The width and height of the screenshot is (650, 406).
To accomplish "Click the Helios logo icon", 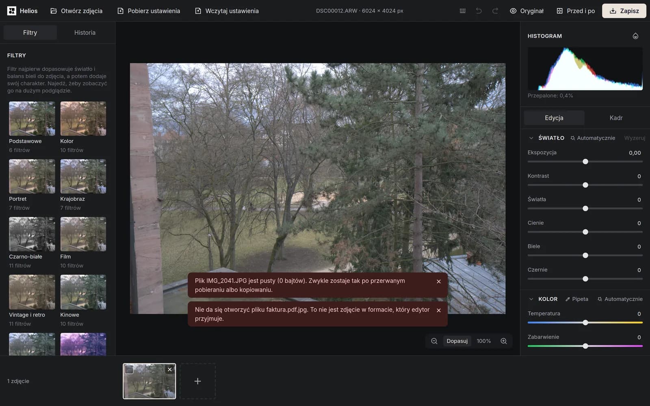I will [12, 11].
